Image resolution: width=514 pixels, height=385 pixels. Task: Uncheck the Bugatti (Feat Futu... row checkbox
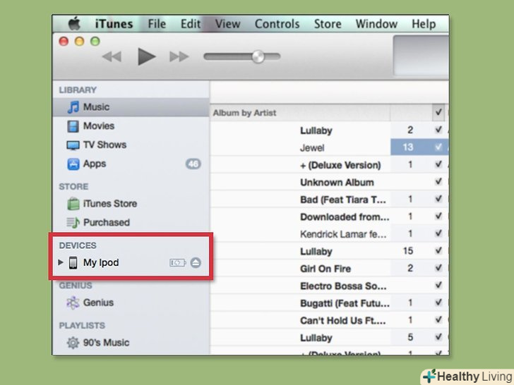tap(438, 302)
